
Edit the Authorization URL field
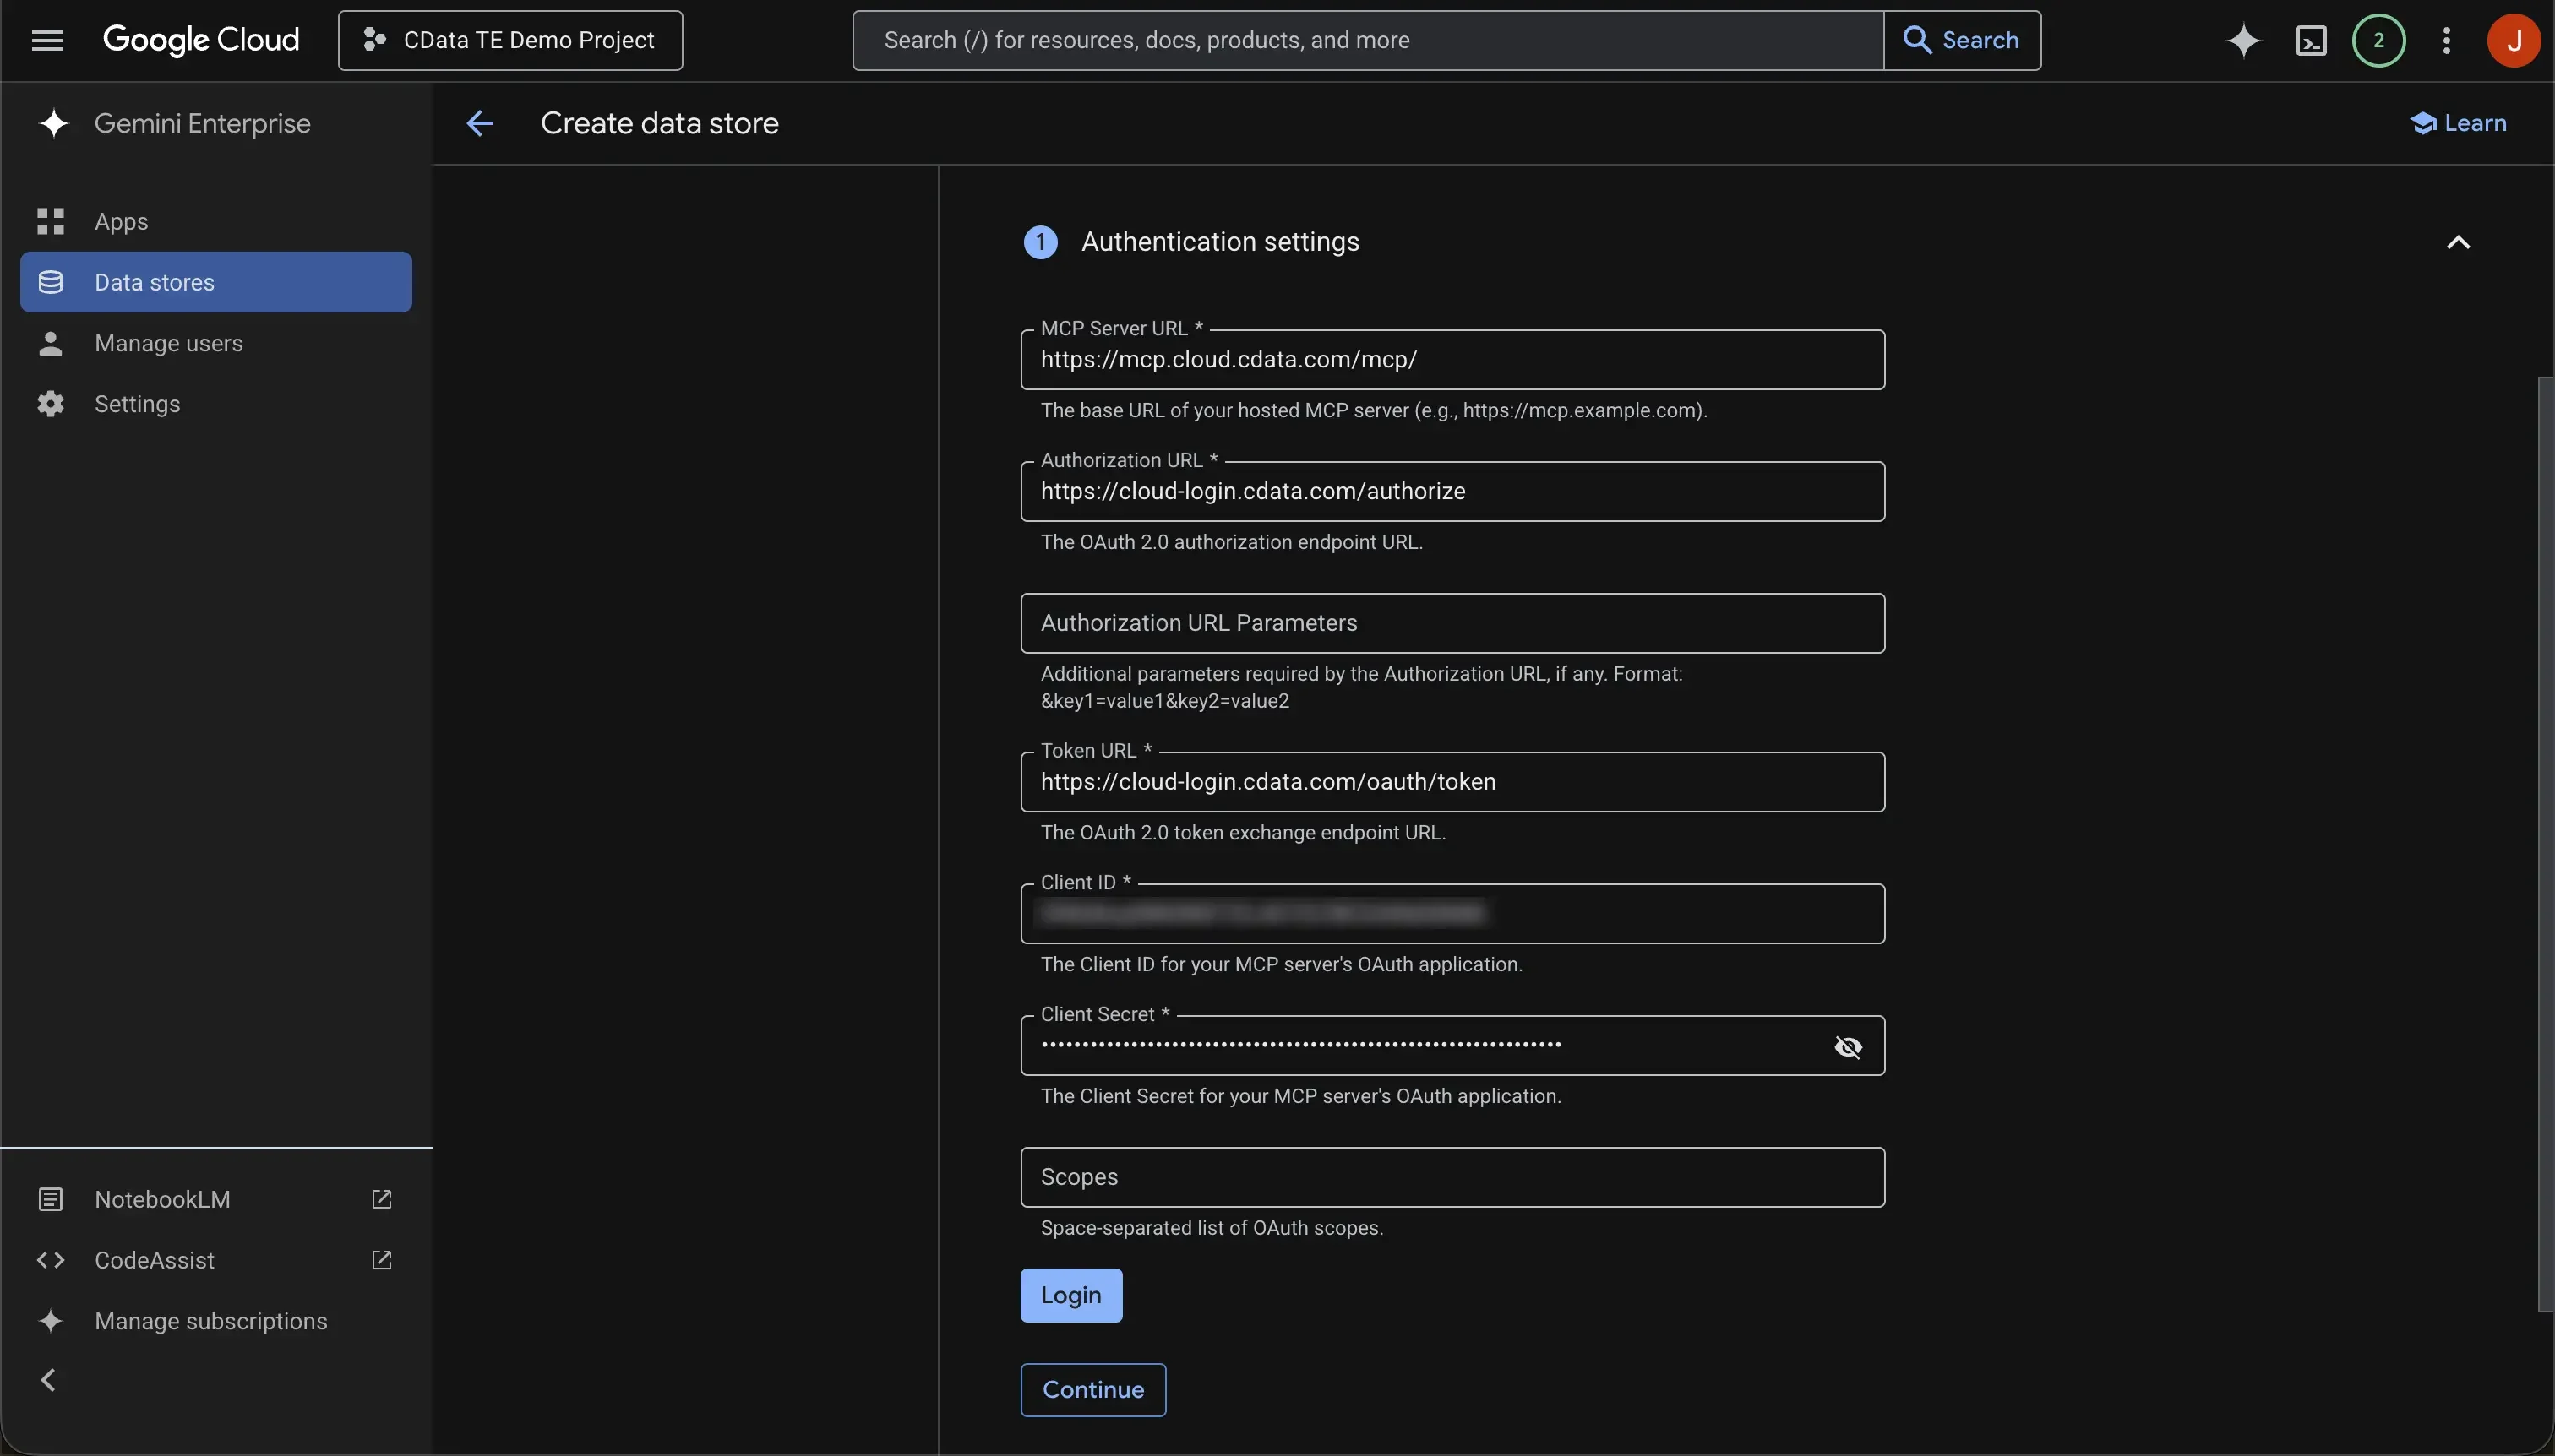pyautogui.click(x=1452, y=491)
